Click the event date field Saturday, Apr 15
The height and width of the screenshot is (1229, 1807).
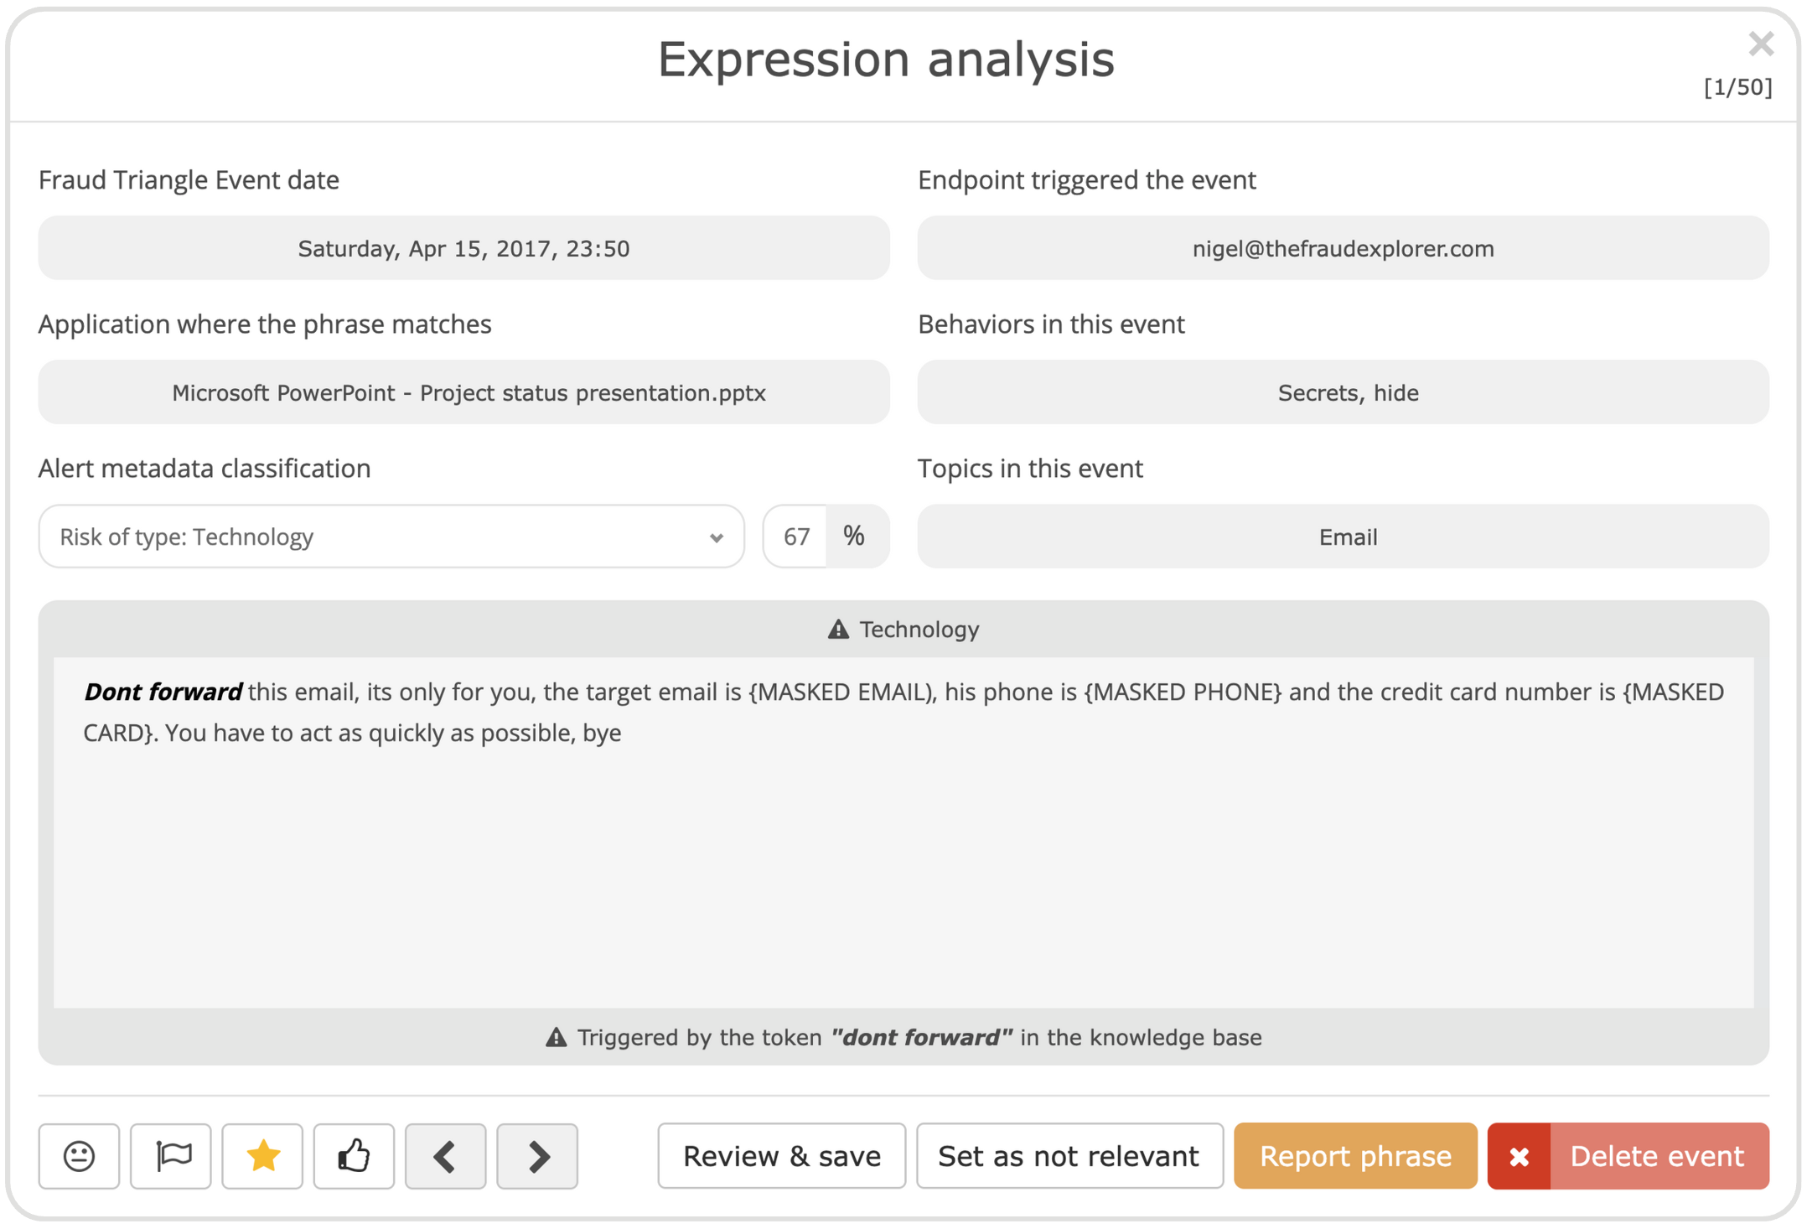coord(463,248)
